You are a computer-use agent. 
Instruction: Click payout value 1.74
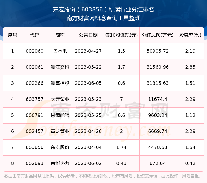pyautogui.click(x=121, y=147)
